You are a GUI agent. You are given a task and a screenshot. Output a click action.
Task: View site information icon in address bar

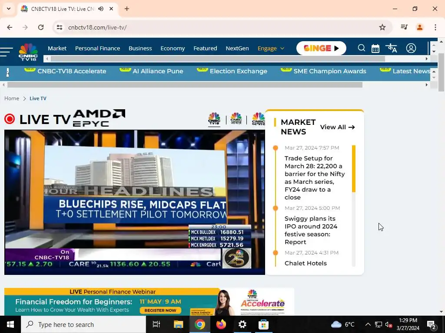tap(59, 27)
